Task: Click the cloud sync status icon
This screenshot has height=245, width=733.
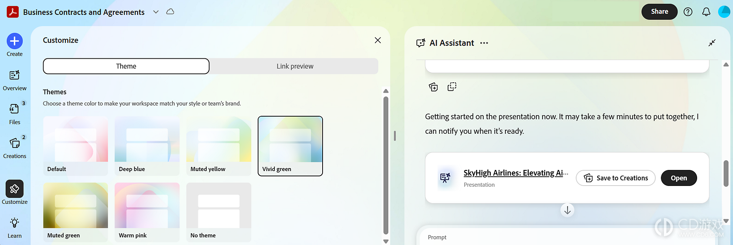Action: 170,12
